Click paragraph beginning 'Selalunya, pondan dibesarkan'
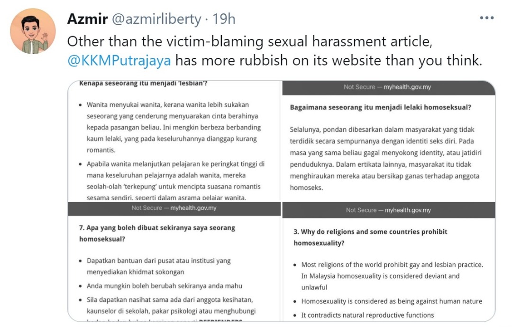 pyautogui.click(x=385, y=159)
